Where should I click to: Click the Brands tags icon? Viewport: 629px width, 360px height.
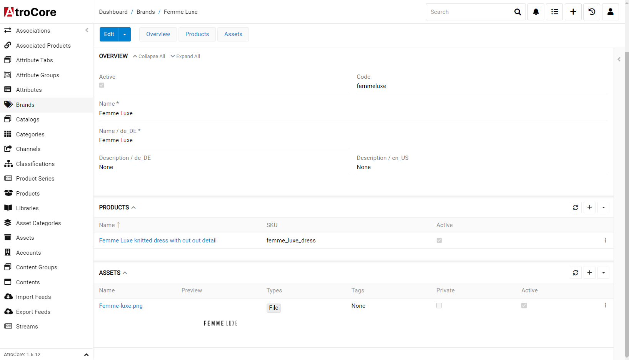[8, 104]
